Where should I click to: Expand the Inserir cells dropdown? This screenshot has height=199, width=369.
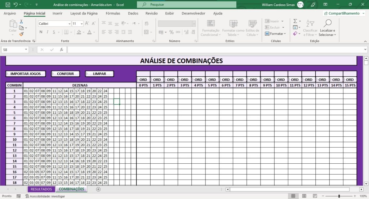pyautogui.click(x=283, y=21)
